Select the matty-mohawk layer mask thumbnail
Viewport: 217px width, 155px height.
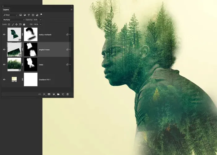coord(31,34)
